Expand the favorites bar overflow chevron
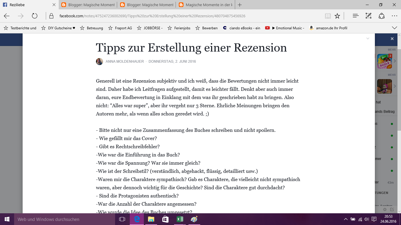This screenshot has height=225, width=401. pos(395,28)
